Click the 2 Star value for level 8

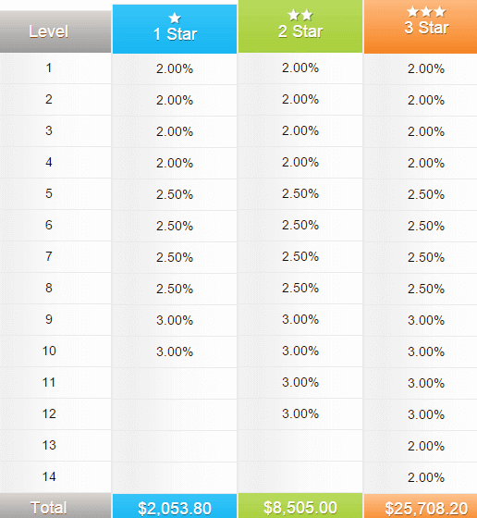(300, 288)
